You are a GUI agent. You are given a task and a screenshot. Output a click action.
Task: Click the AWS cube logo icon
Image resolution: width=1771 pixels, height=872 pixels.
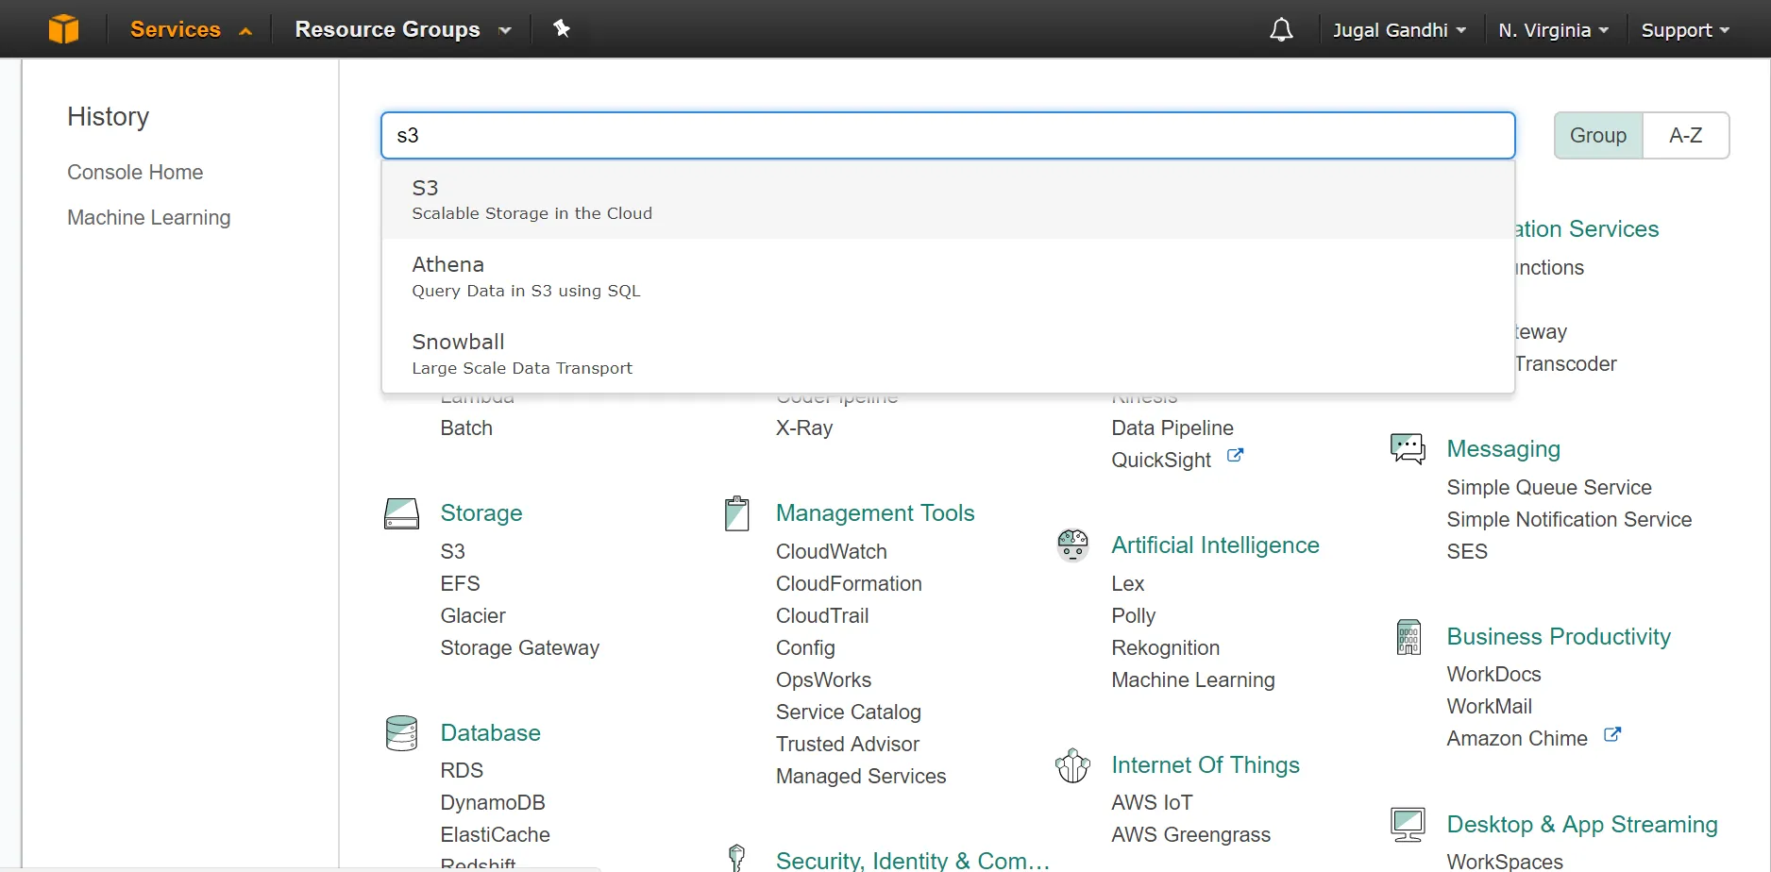click(63, 29)
